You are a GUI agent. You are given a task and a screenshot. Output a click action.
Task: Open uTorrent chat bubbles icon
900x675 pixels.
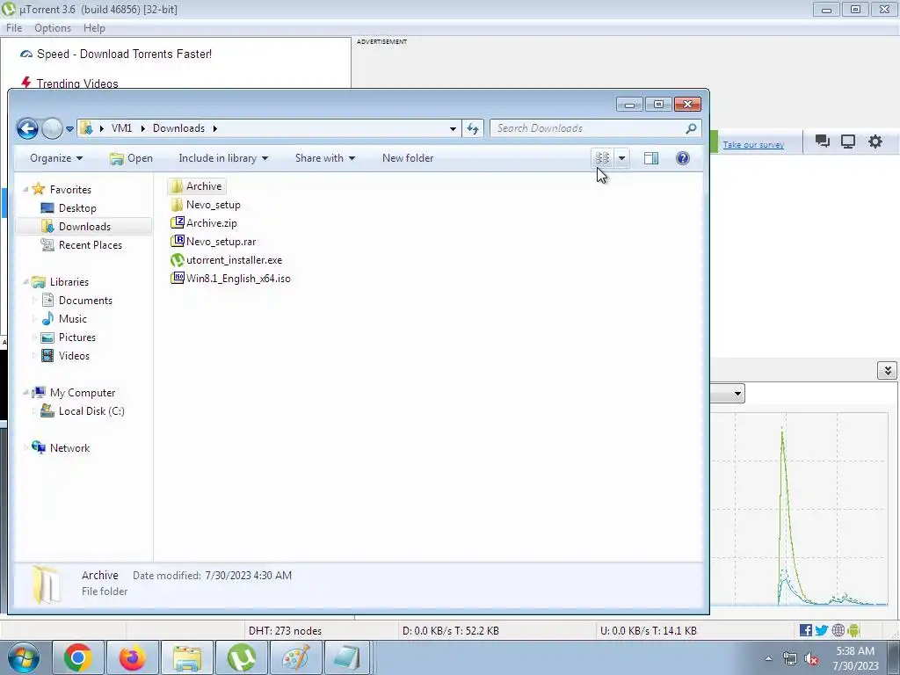click(822, 142)
